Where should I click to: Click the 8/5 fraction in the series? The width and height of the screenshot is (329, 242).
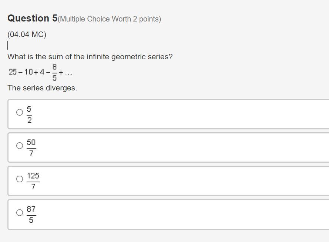pyautogui.click(x=54, y=72)
